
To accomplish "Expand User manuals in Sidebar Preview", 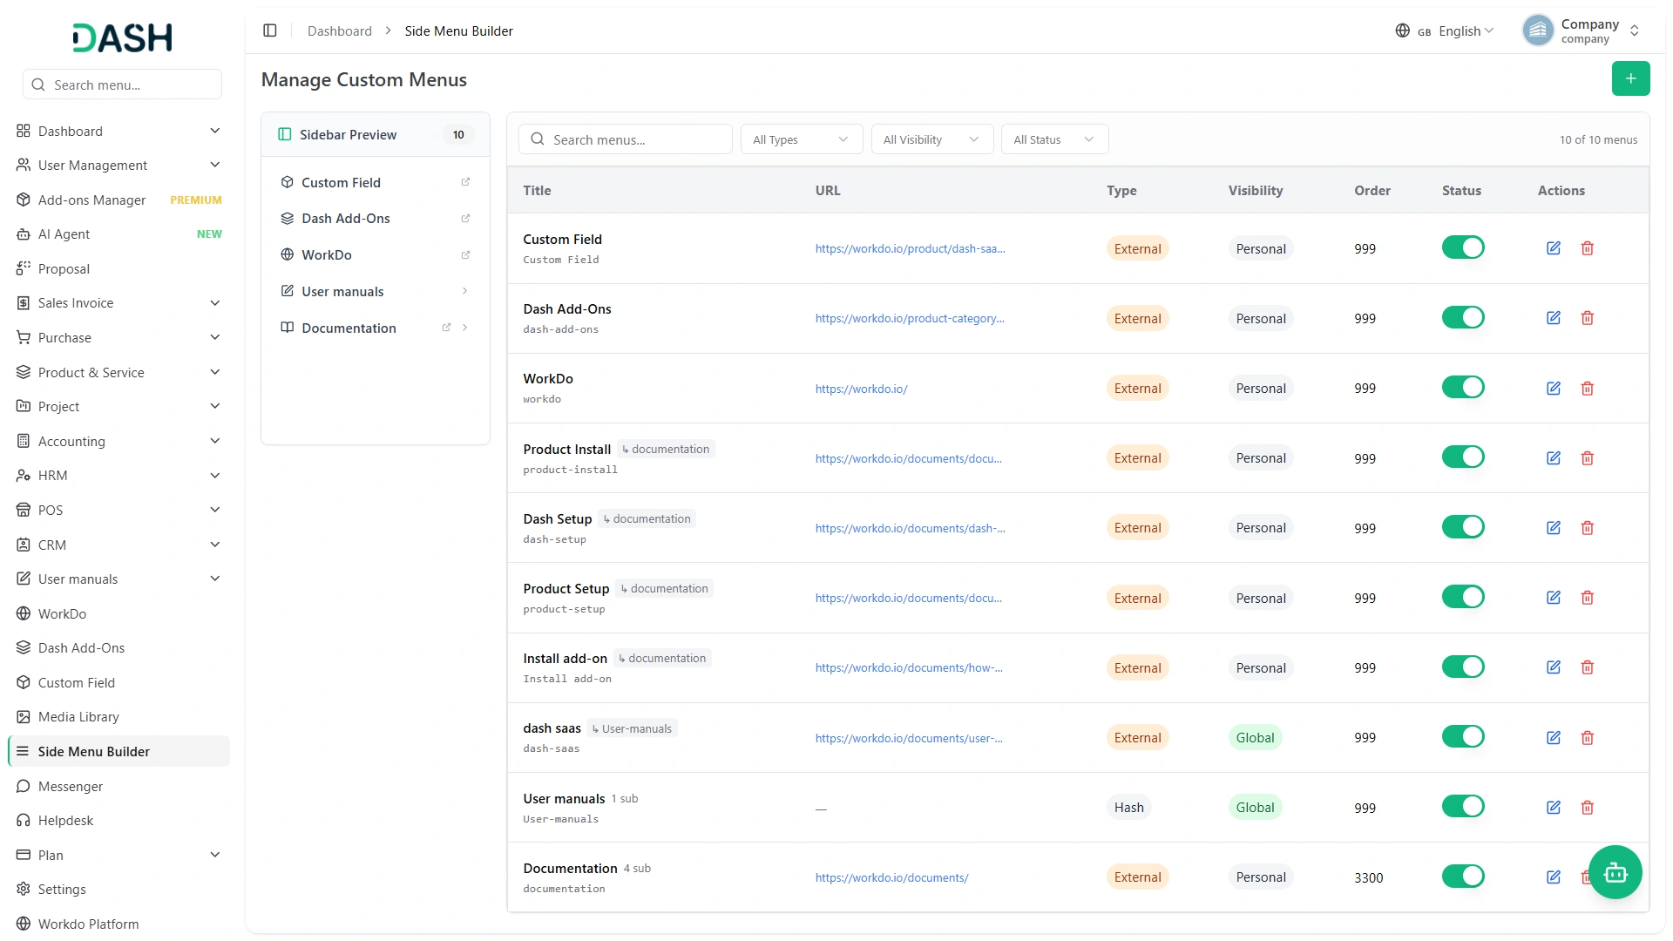I will tap(464, 291).
